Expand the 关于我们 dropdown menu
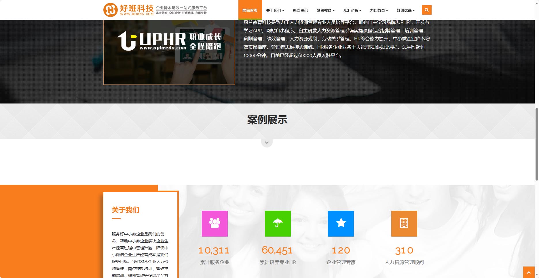This screenshot has width=539, height=278. [x=275, y=10]
